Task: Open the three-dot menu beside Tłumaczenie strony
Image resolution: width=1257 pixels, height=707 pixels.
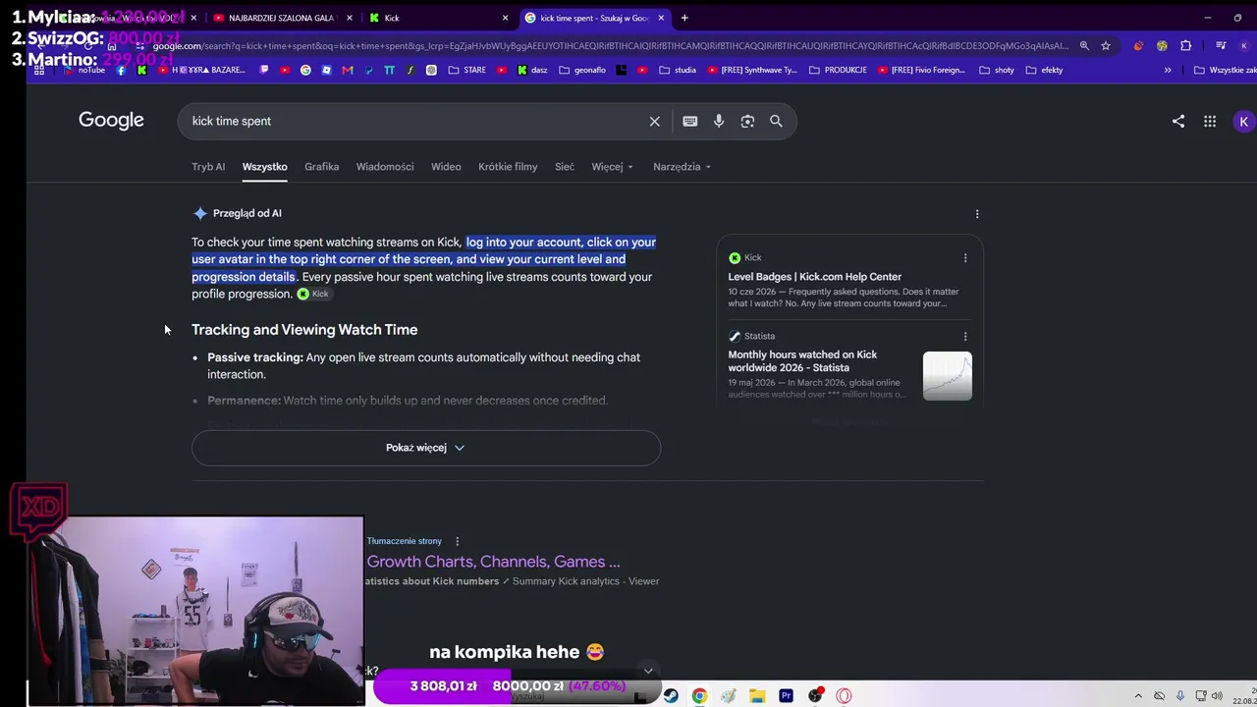Action: 457,541
